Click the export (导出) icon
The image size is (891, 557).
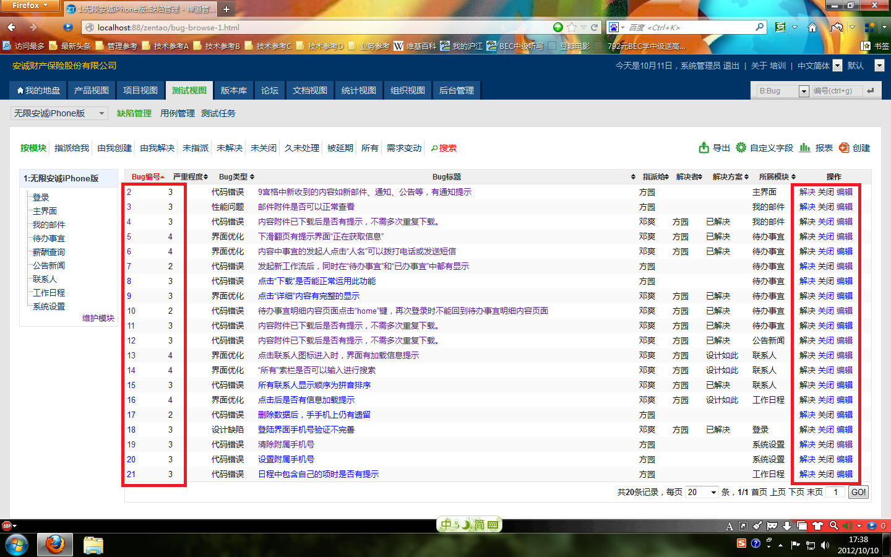pos(704,148)
